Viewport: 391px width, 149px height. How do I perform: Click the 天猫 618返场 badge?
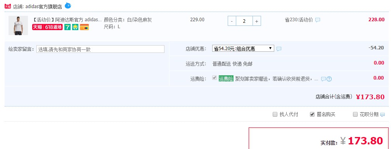[x=47, y=27]
